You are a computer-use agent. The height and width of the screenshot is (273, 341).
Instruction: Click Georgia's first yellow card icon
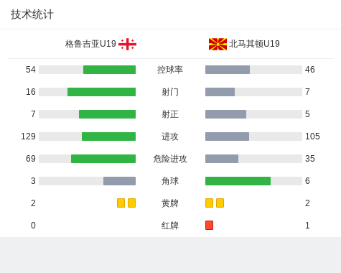121,203
